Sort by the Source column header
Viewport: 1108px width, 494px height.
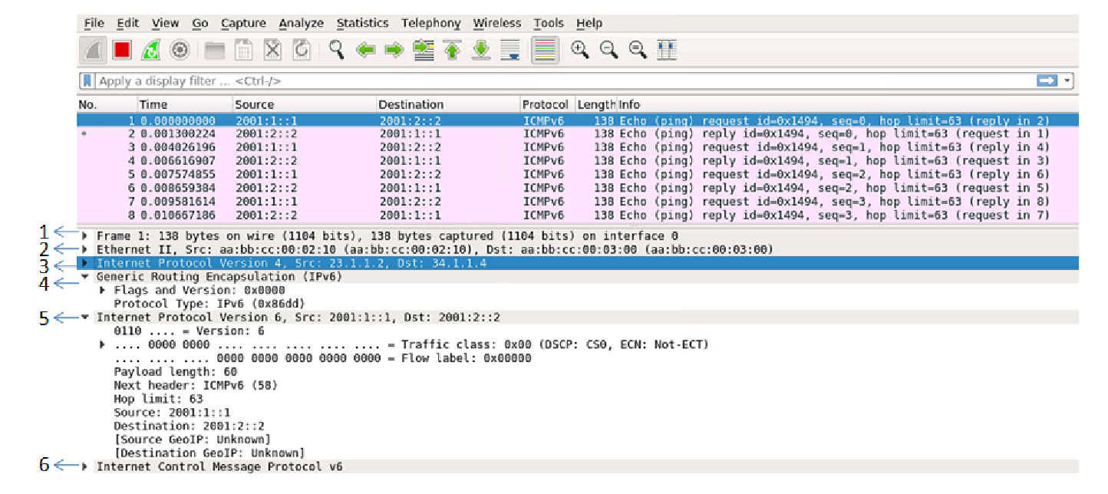(x=304, y=104)
